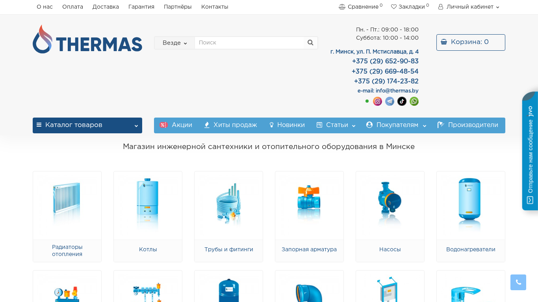
Task: Open the WhatsApp social icon
Action: pyautogui.click(x=414, y=101)
